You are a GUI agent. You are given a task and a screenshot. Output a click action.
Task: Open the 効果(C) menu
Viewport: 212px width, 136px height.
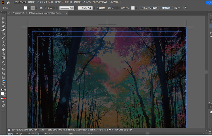[77, 2]
